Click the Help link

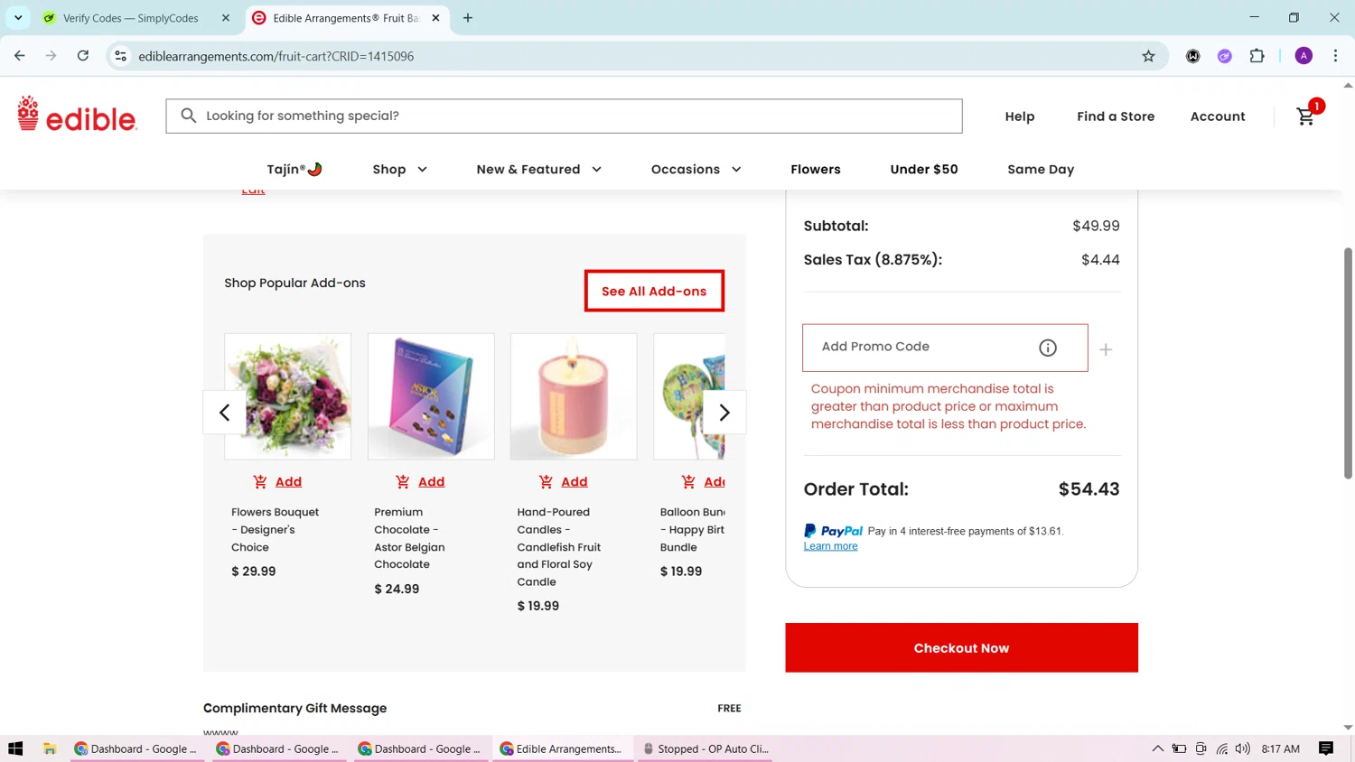(1020, 116)
